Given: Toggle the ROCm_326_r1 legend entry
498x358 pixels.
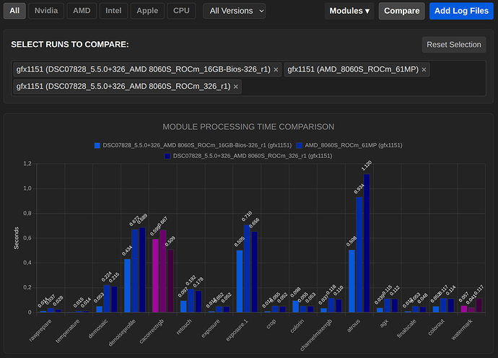Looking at the screenshot, I should point(248,156).
